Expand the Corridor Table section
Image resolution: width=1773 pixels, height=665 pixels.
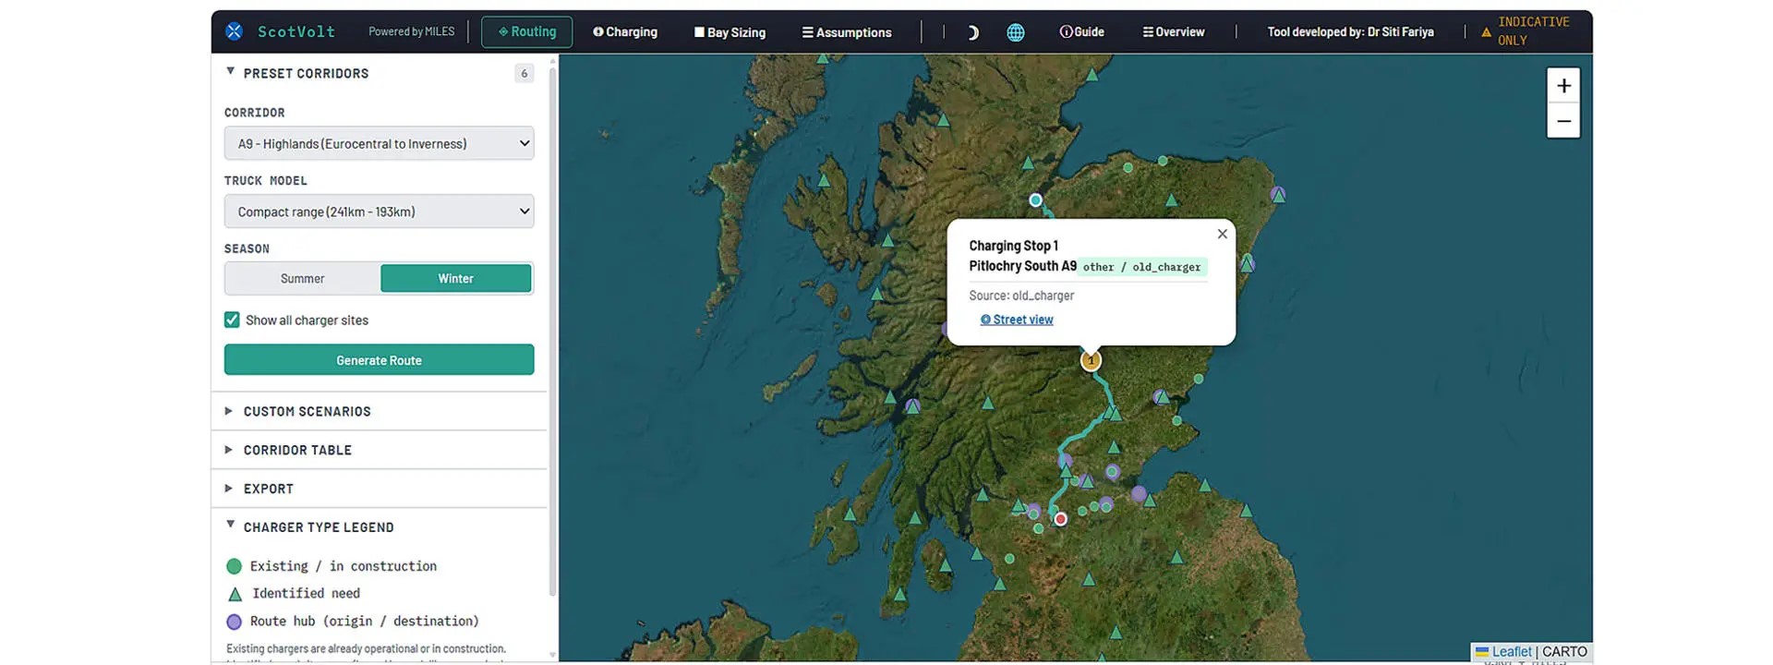pos(380,450)
